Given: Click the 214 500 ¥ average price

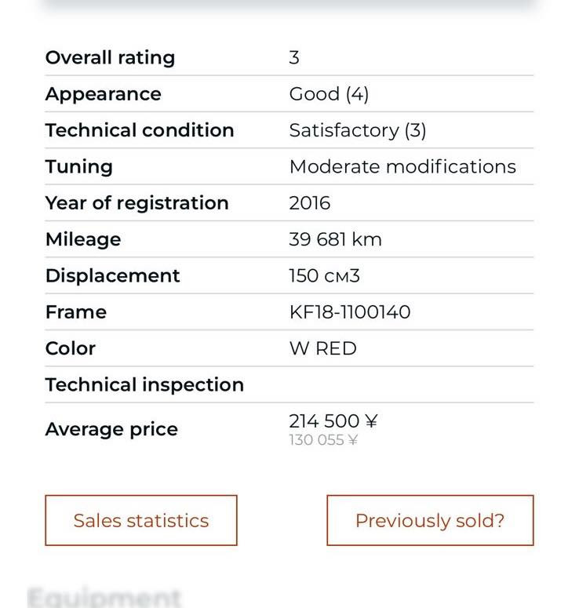Looking at the screenshot, I should [x=333, y=421].
